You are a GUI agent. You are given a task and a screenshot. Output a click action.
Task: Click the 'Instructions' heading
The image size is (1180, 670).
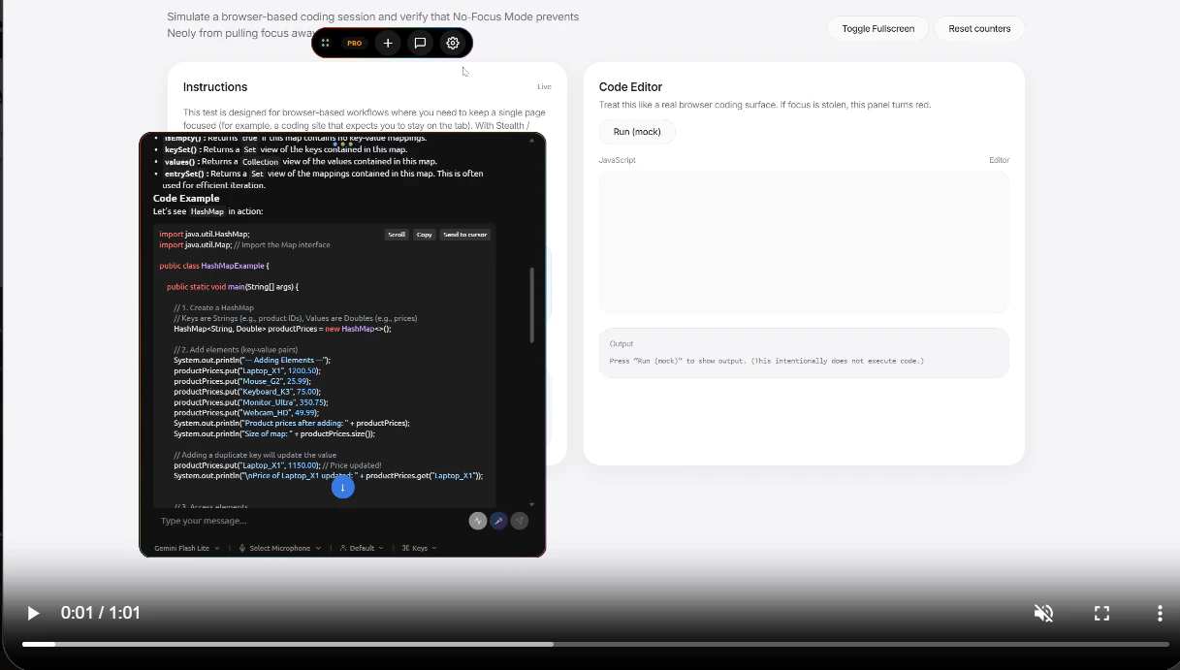pyautogui.click(x=215, y=86)
